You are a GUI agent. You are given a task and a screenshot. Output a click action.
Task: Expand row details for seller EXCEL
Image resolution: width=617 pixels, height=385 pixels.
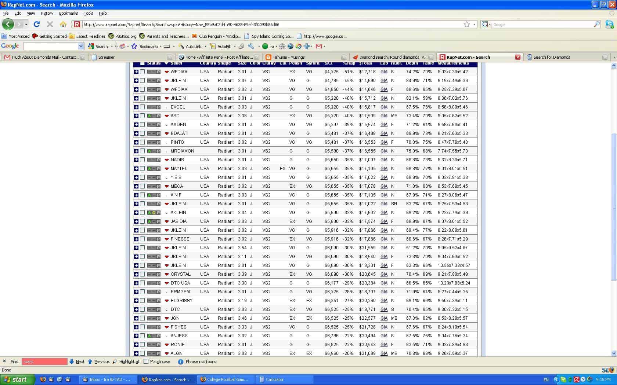point(136,107)
